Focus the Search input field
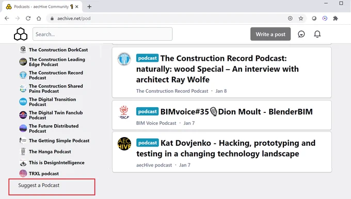The width and height of the screenshot is (351, 199). (x=103, y=34)
